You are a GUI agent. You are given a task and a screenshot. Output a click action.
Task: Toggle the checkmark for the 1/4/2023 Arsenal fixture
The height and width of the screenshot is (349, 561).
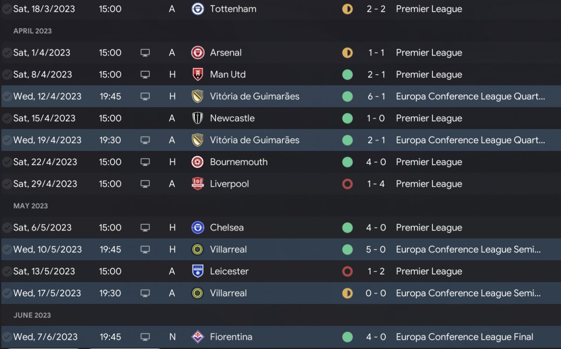[7, 52]
